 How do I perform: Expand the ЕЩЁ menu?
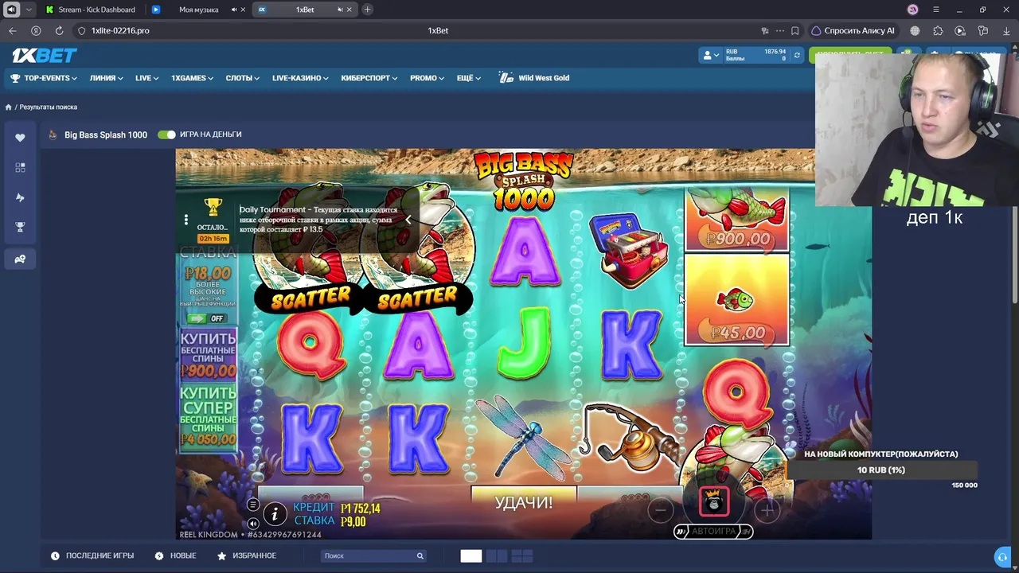[x=469, y=78]
